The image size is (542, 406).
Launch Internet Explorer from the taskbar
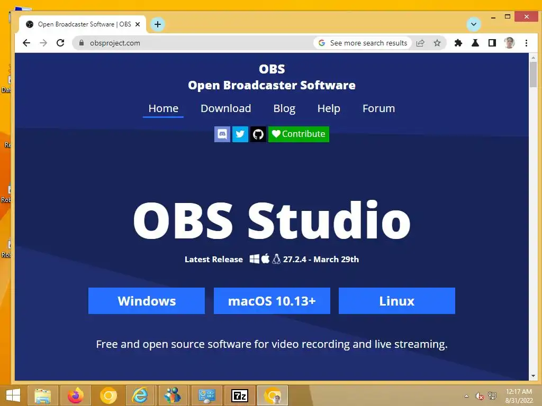[140, 395]
